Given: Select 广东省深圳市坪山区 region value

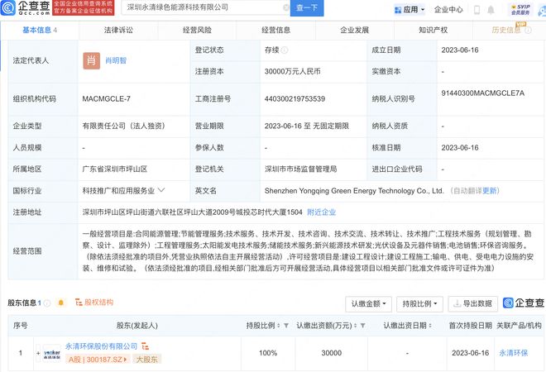Looking at the screenshot, I should click(x=114, y=169).
